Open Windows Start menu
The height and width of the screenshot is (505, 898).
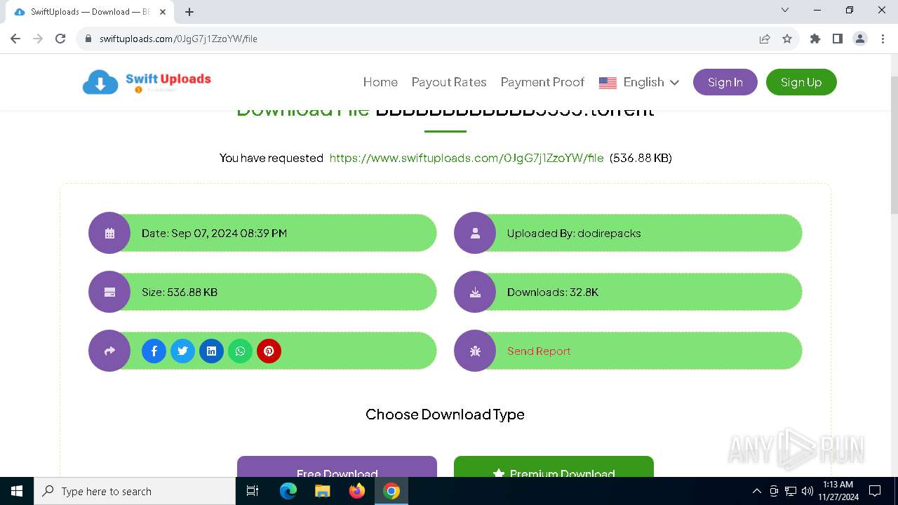(17, 491)
